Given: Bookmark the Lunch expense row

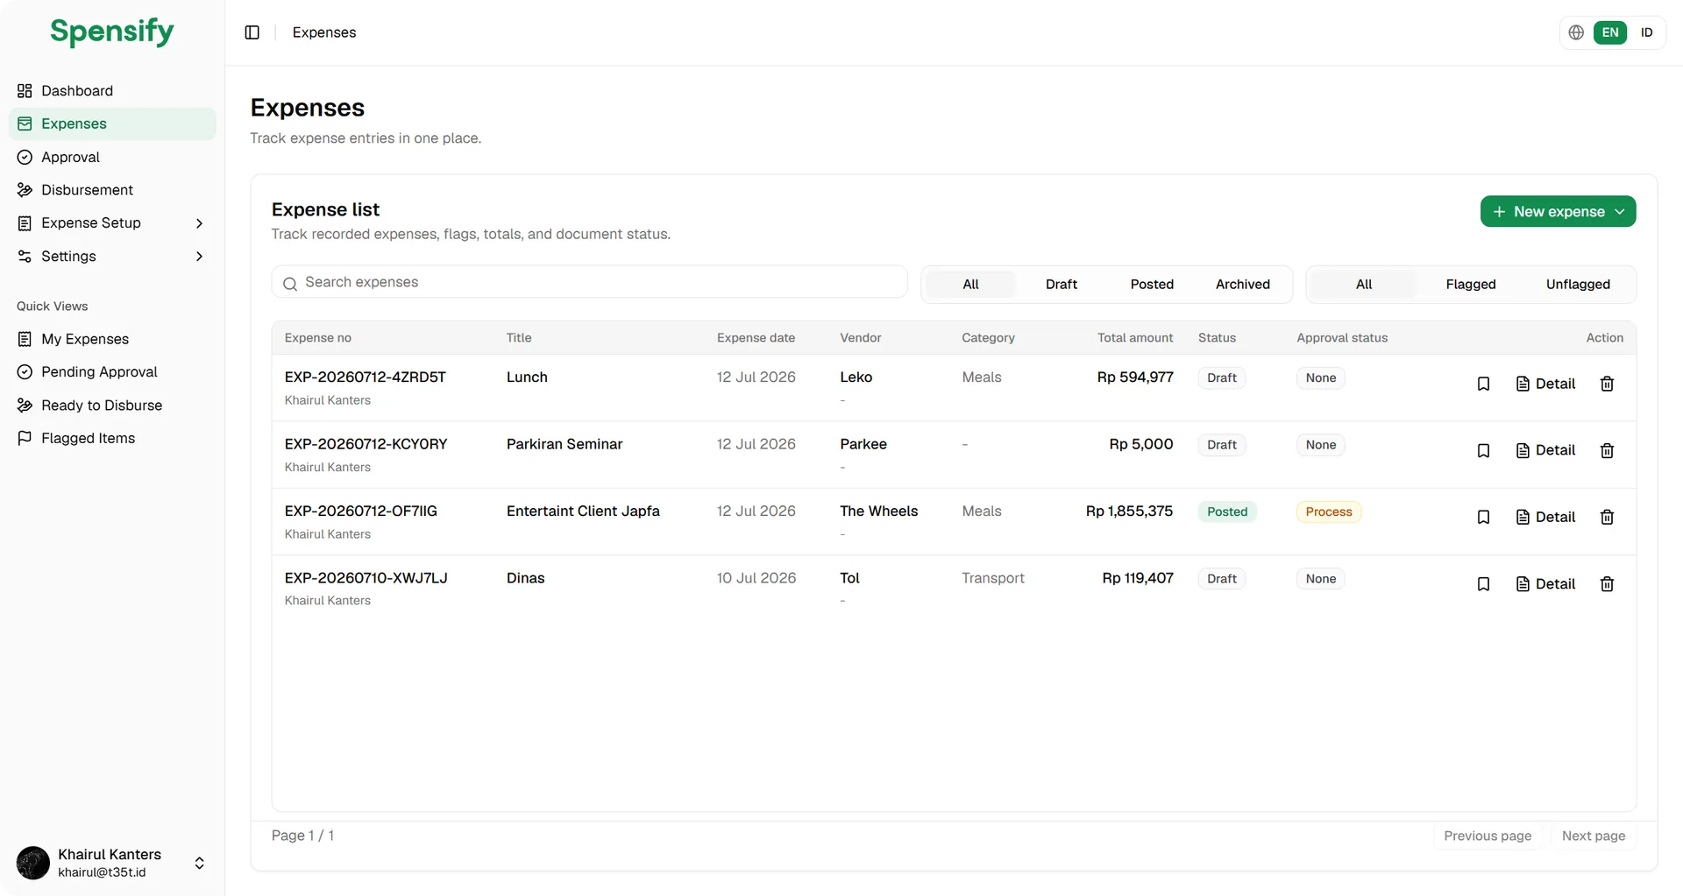Looking at the screenshot, I should click(1483, 384).
